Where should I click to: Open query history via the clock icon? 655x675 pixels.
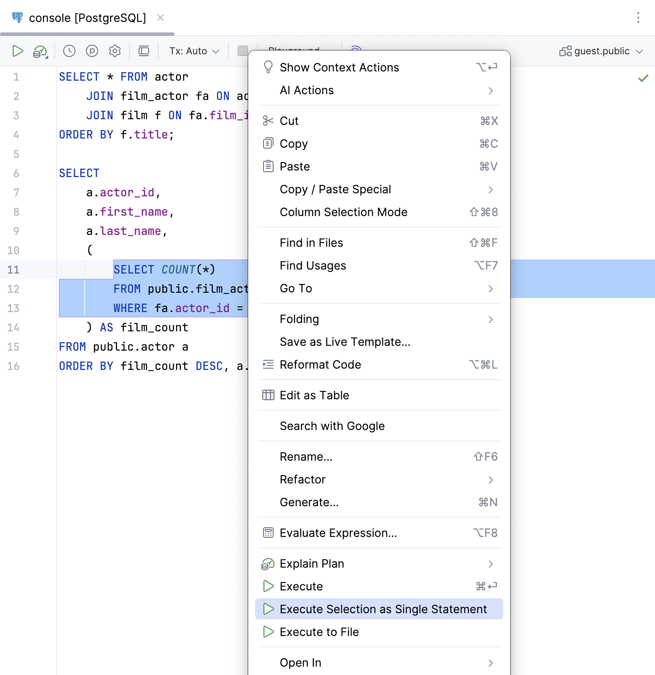(69, 51)
